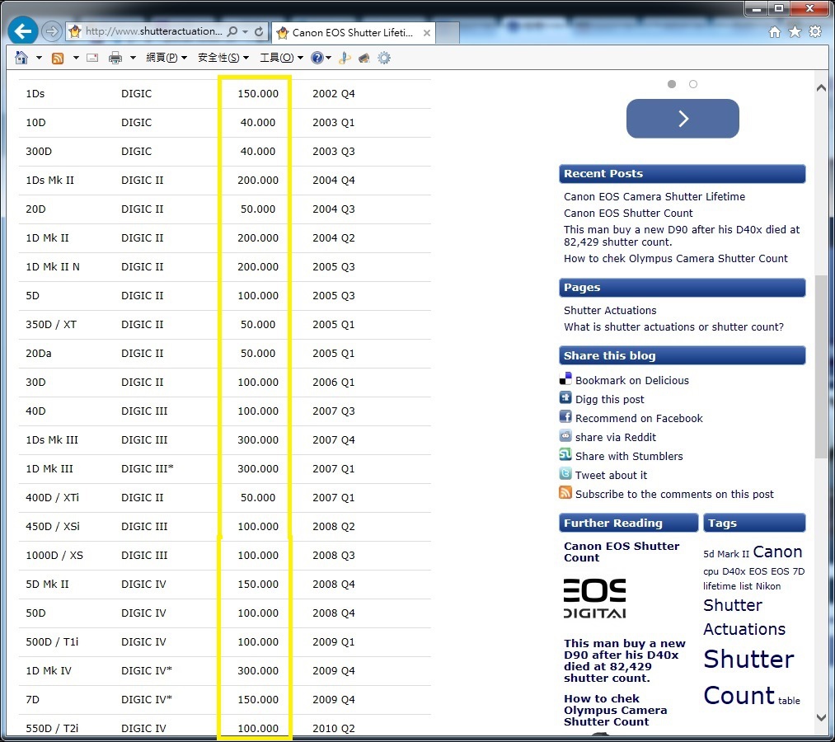Open Tools gear icon at top right
This screenshot has height=742, width=835.
click(x=815, y=31)
